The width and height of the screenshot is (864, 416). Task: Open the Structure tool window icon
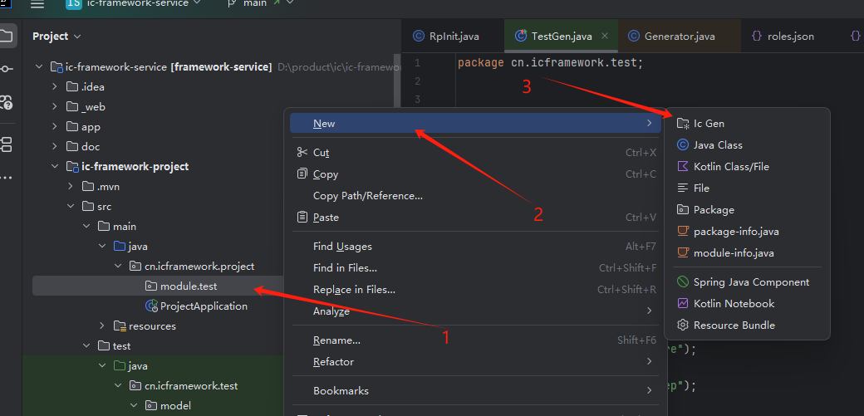coord(6,144)
